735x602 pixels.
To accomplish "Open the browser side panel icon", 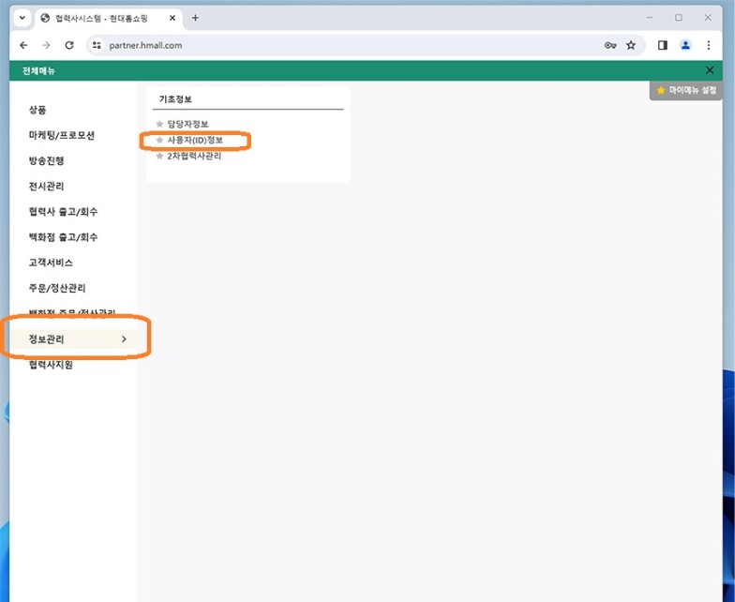I will (x=662, y=45).
